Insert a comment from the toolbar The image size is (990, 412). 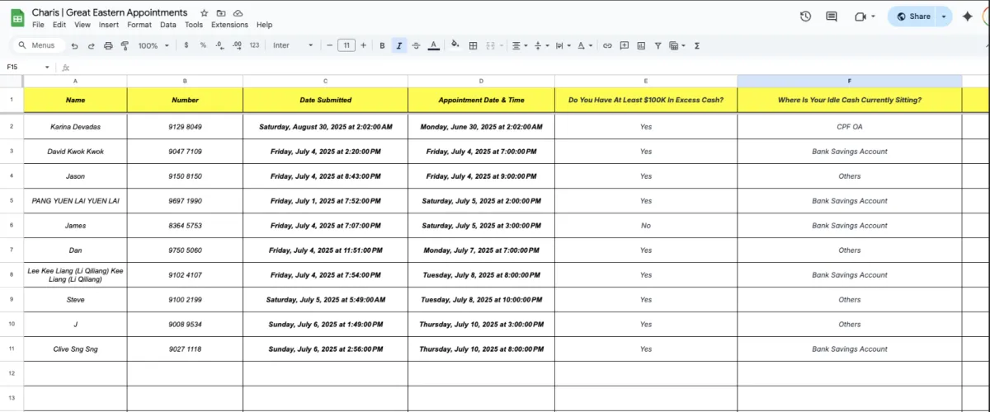[624, 45]
